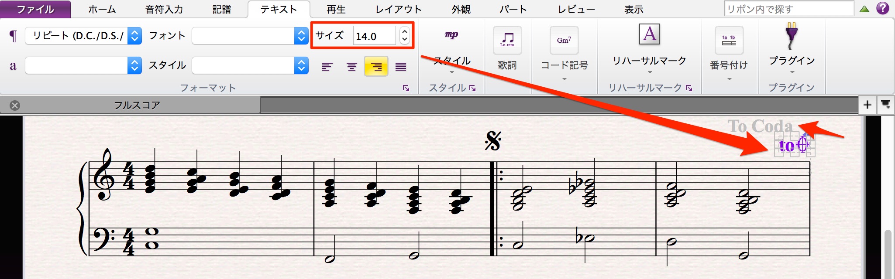Expand the コード記号 dropdown arrow
Image resolution: width=895 pixels, height=279 pixels.
tap(565, 79)
